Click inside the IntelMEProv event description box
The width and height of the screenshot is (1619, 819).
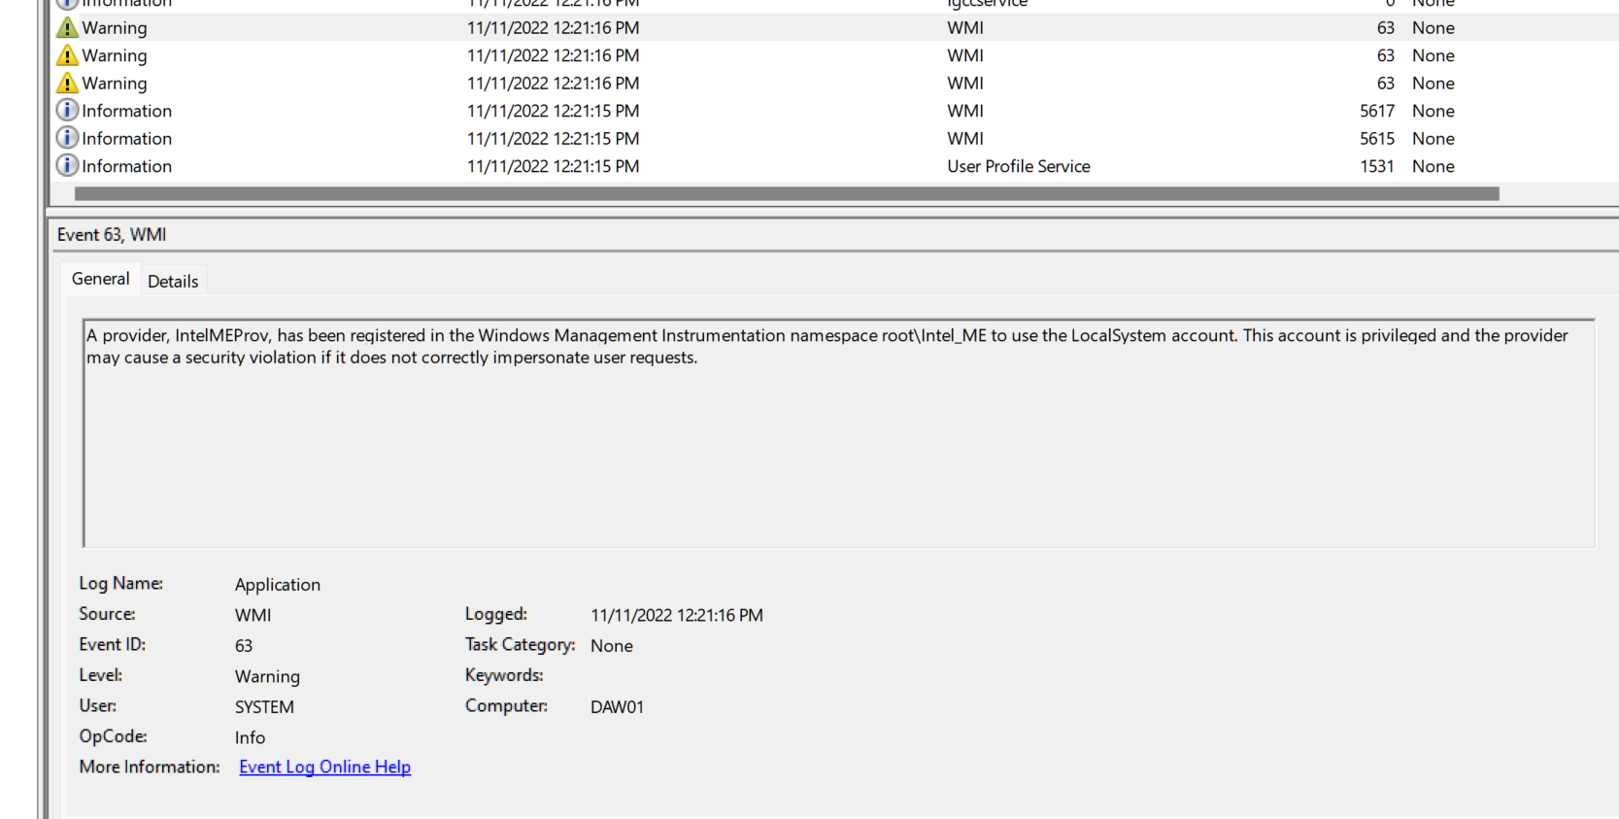tap(839, 433)
